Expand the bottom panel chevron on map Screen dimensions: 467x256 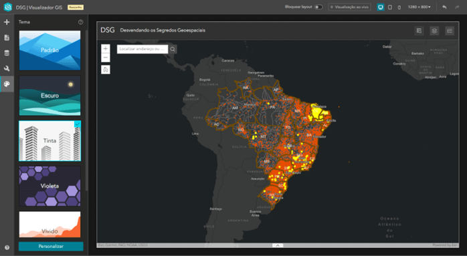click(x=278, y=245)
